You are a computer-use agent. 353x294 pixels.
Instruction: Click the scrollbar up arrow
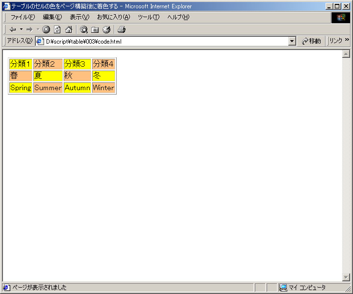[346, 54]
